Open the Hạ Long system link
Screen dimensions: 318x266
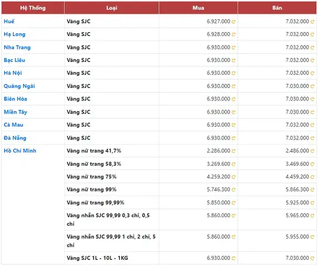(14, 34)
